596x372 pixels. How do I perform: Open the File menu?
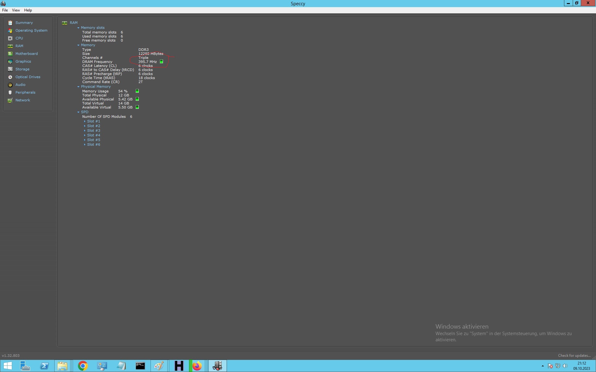(x=5, y=10)
